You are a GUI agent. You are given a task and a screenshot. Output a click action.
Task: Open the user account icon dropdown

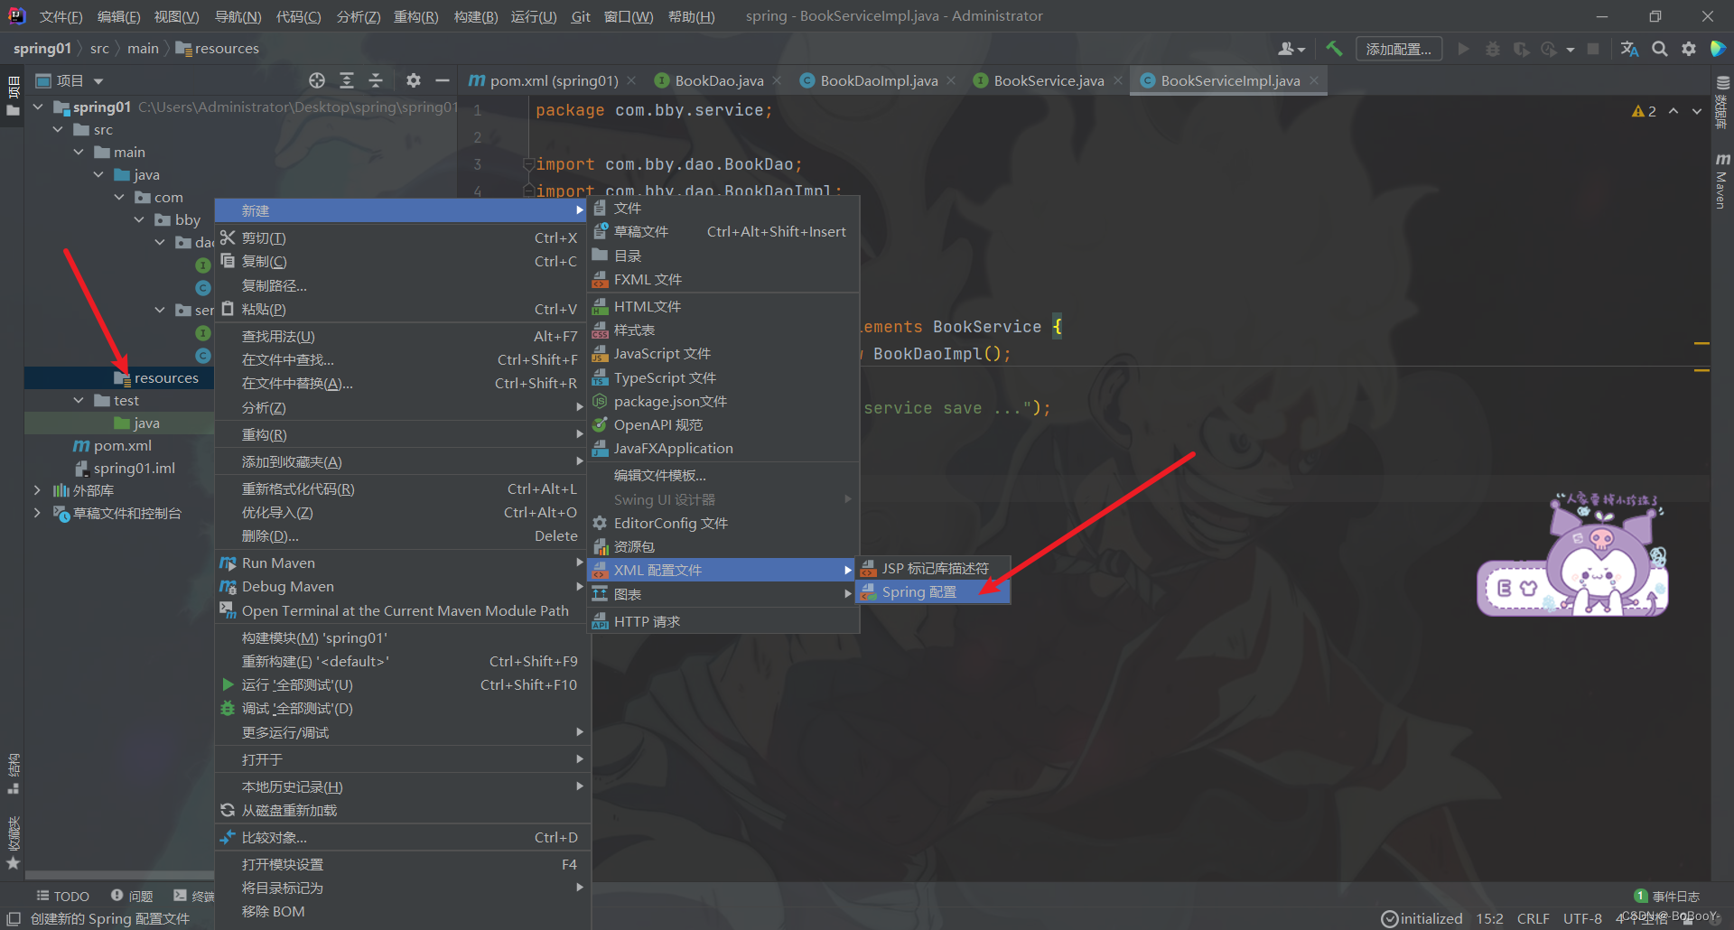coord(1291,49)
